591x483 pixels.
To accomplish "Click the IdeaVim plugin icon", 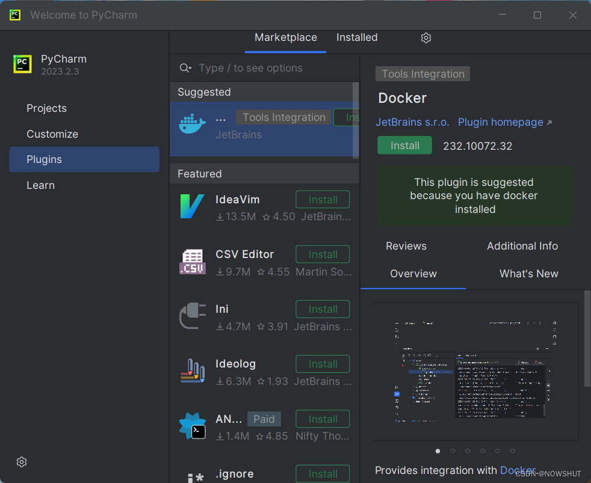I will pos(192,206).
